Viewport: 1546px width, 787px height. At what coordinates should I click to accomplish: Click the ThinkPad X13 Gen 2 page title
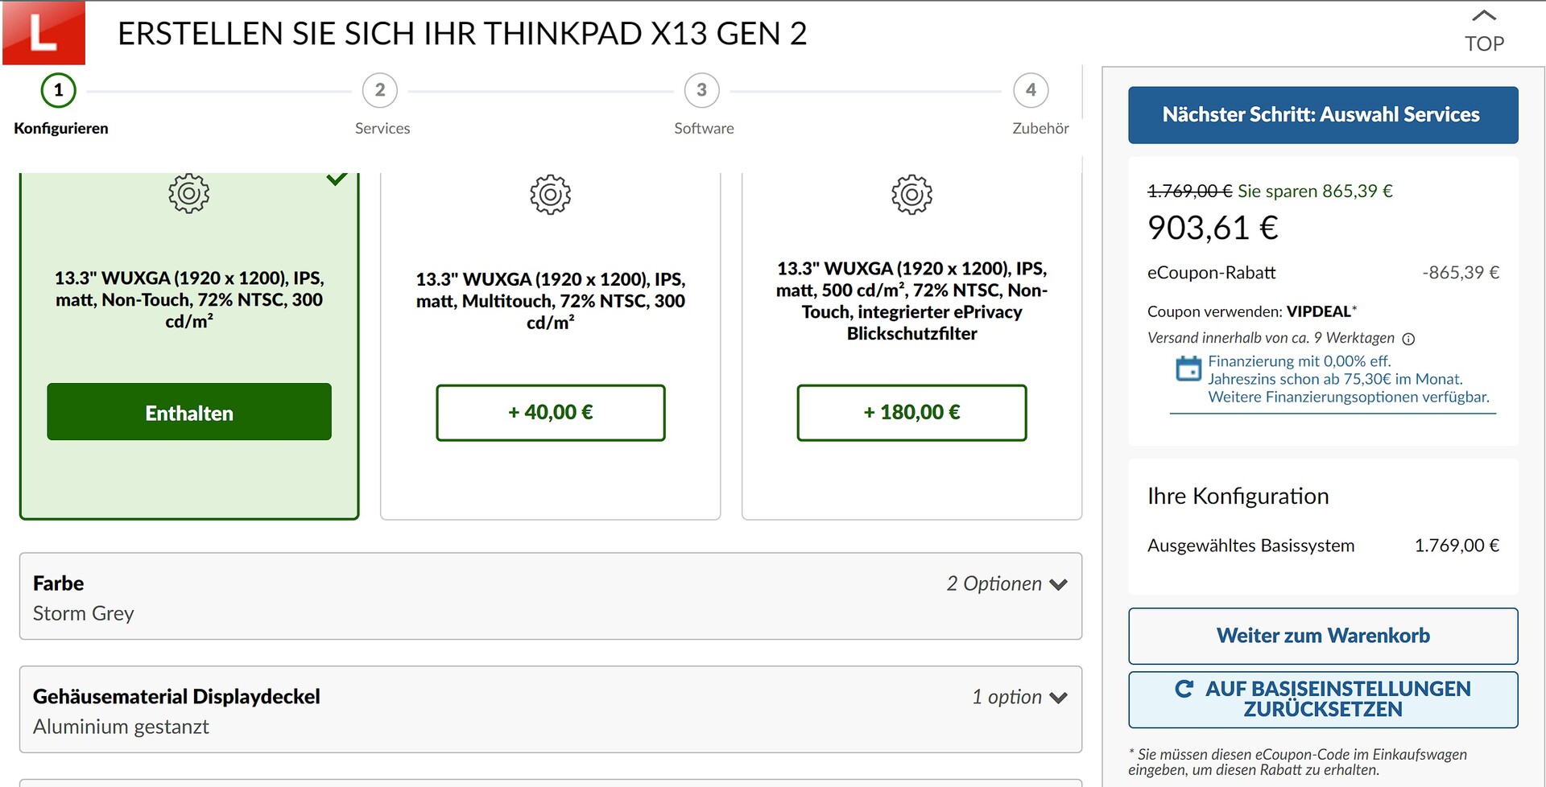(x=462, y=34)
